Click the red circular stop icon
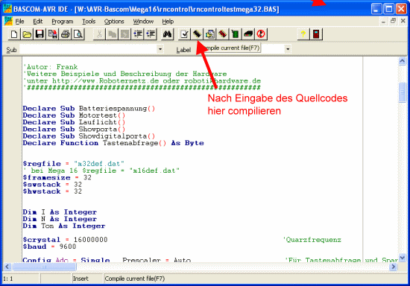410x286 pixels. click(x=261, y=34)
